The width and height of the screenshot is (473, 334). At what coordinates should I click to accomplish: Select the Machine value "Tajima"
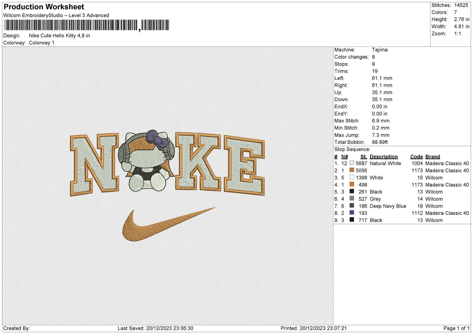tap(380, 50)
